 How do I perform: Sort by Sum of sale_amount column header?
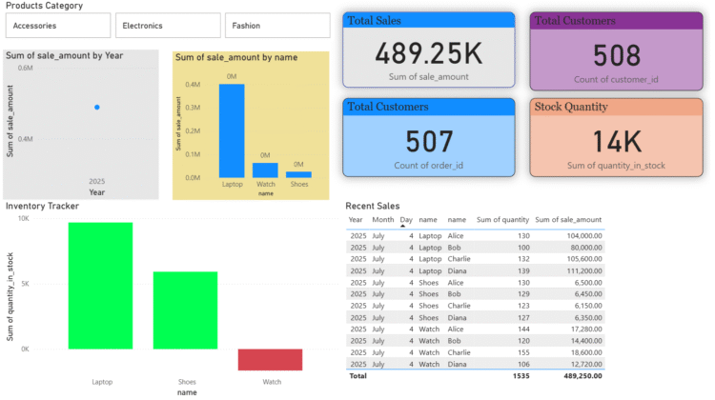(568, 220)
